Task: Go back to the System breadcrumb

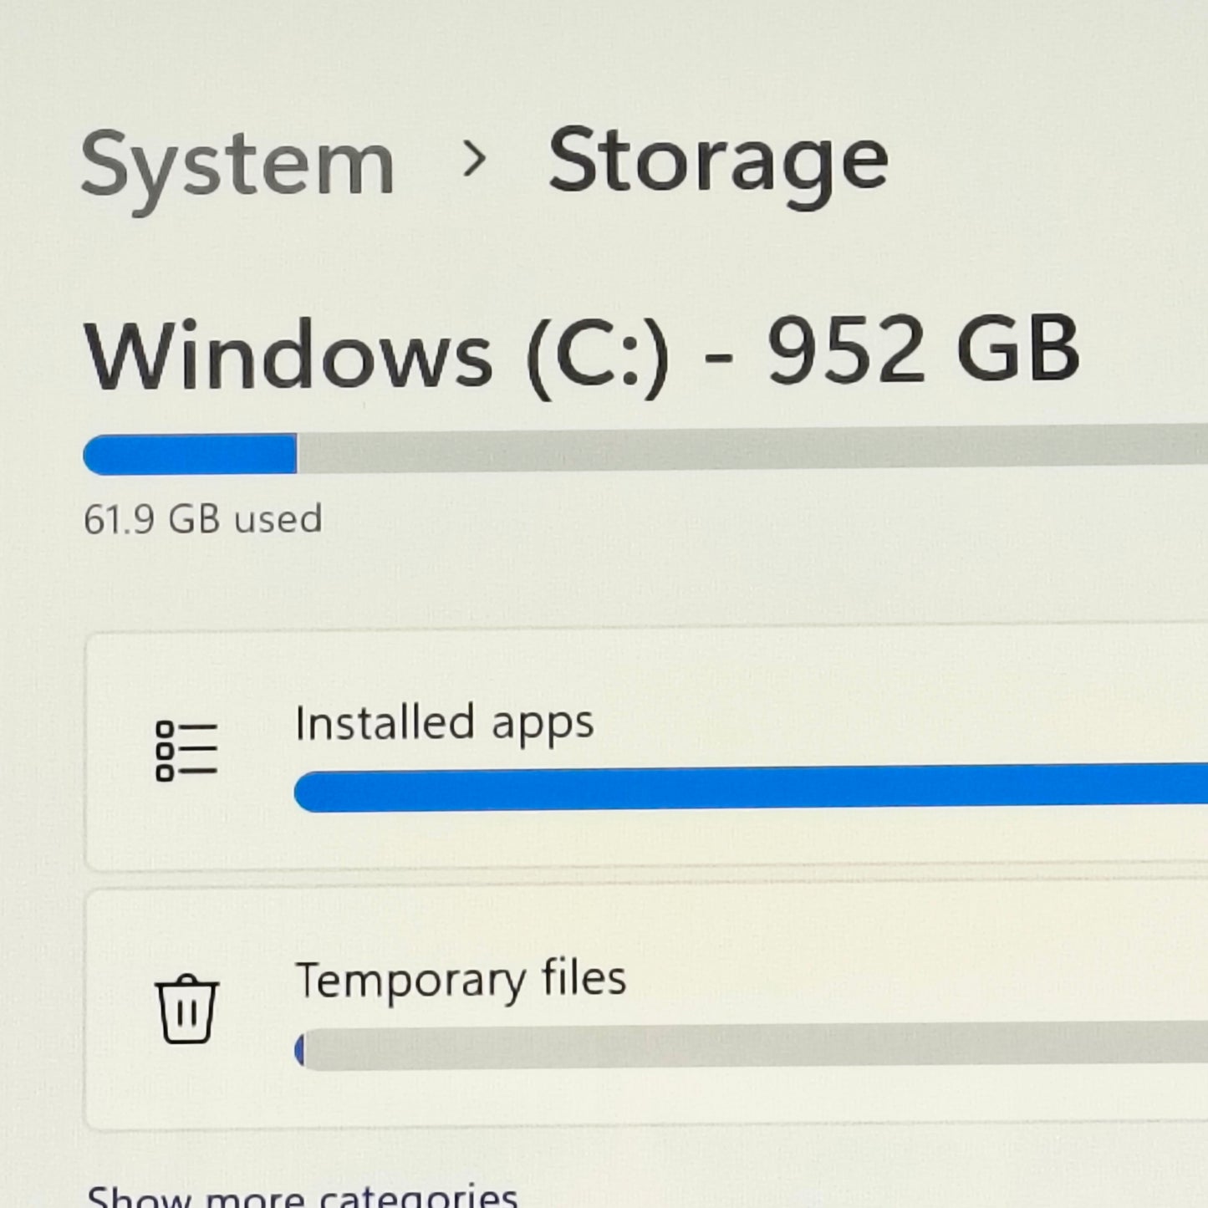Action: 237,166
